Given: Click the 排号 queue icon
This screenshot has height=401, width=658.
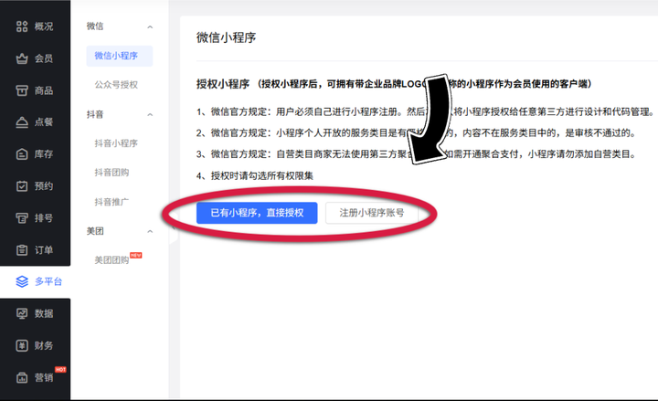Looking at the screenshot, I should pyautogui.click(x=22, y=217).
